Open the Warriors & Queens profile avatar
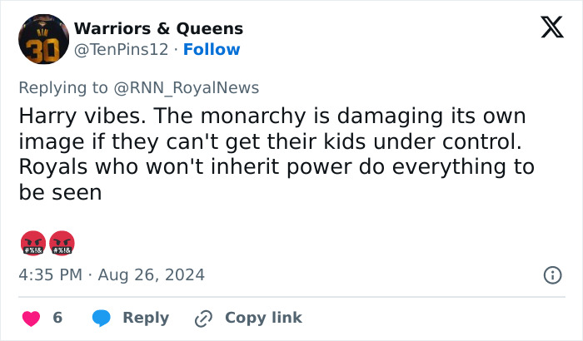Screen dimensions: 583x341 (43, 39)
